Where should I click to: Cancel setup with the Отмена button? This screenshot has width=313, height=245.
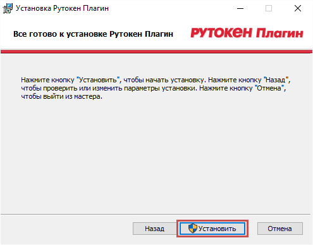click(x=280, y=229)
